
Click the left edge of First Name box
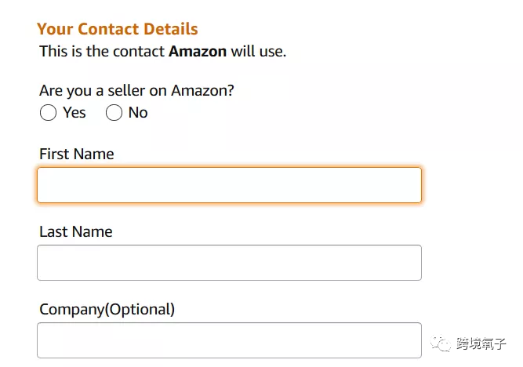[42, 185]
